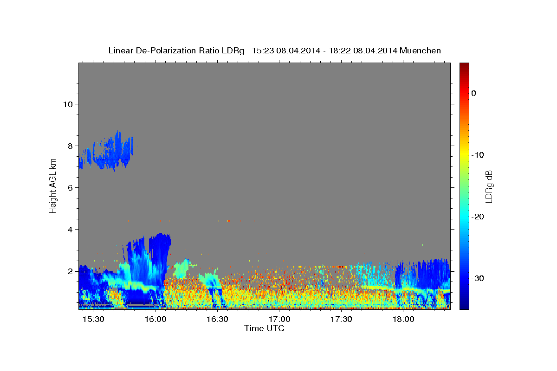The height and width of the screenshot is (371, 557).
Task: Click the colorbar value label -30
Action: pyautogui.click(x=478, y=278)
